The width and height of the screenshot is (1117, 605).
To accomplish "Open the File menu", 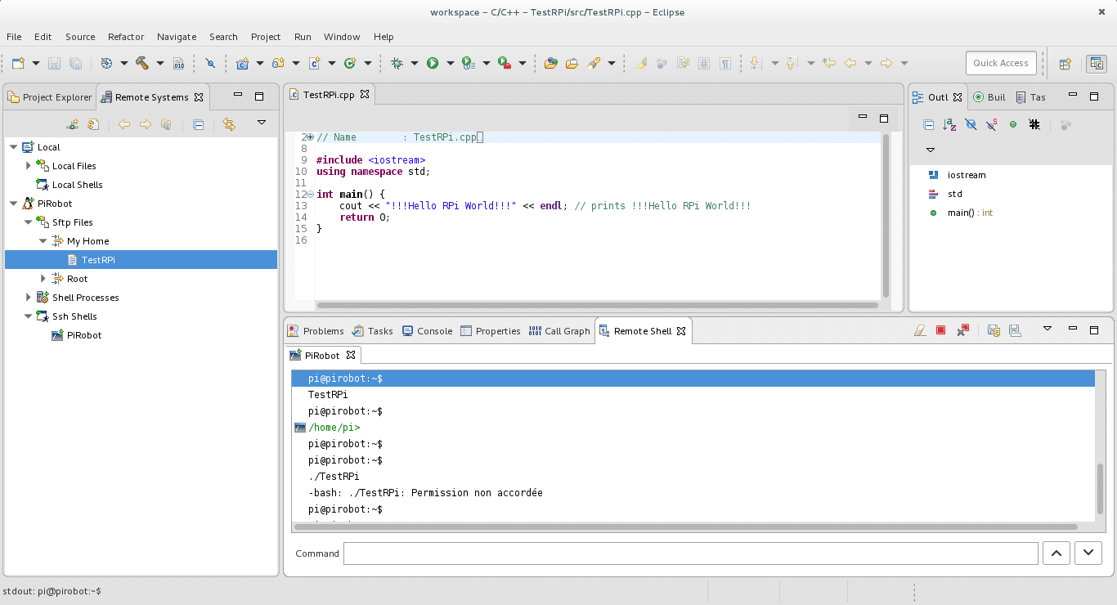I will [14, 37].
